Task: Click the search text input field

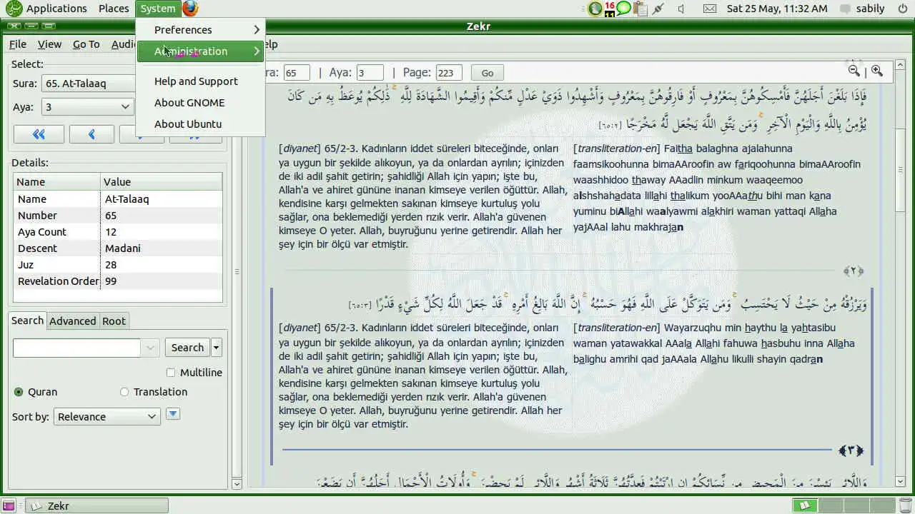Action: [x=77, y=348]
